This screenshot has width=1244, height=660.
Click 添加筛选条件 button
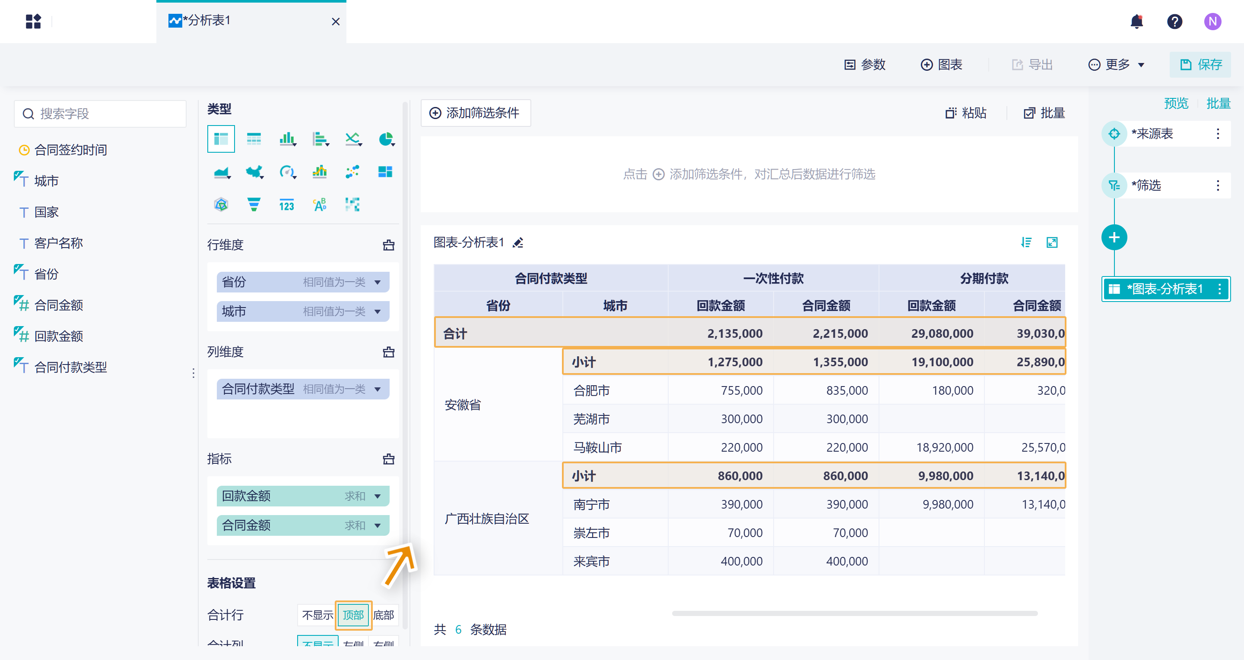click(x=475, y=113)
